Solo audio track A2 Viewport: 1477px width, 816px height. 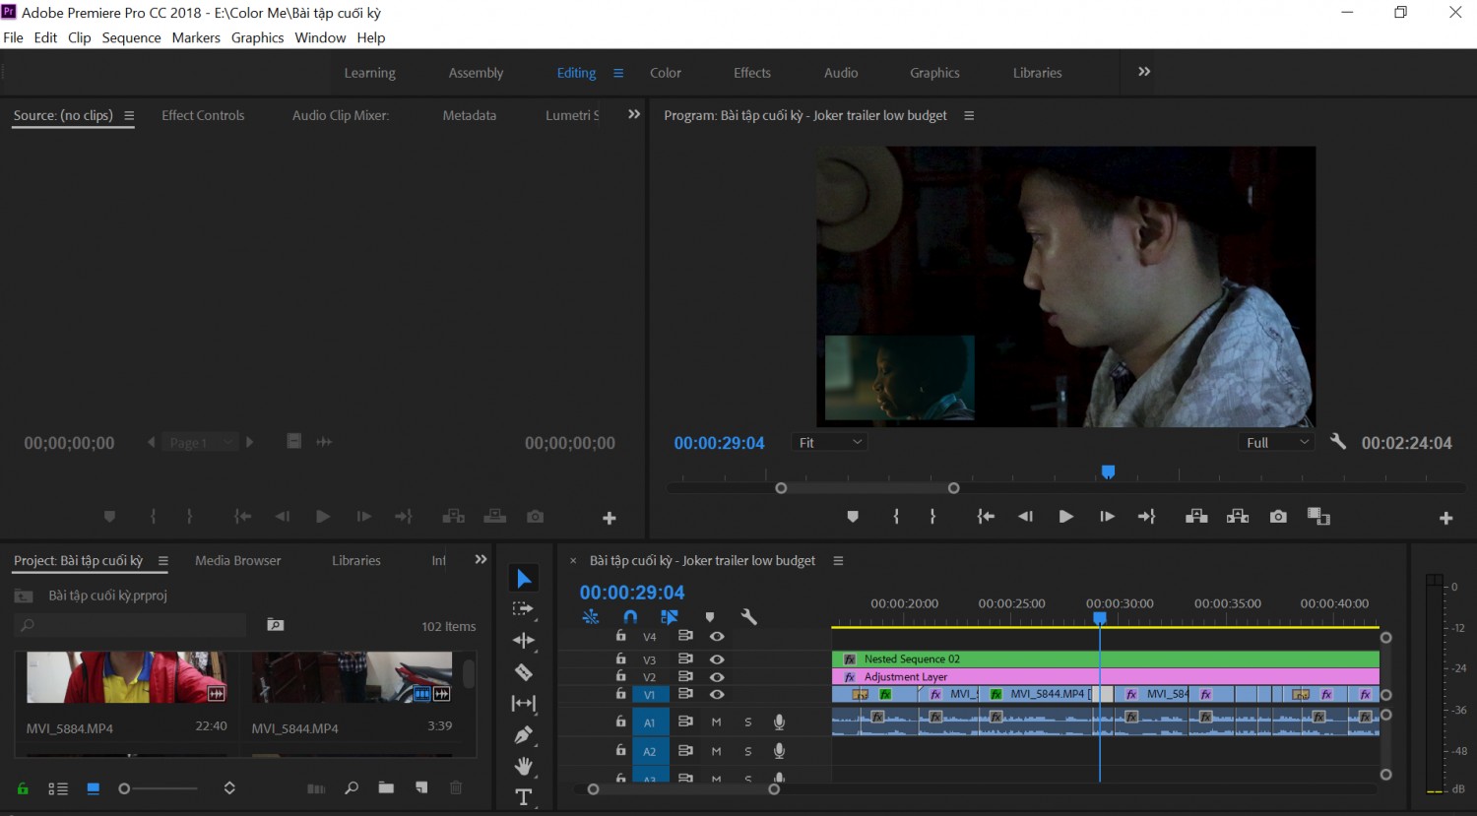click(x=748, y=752)
